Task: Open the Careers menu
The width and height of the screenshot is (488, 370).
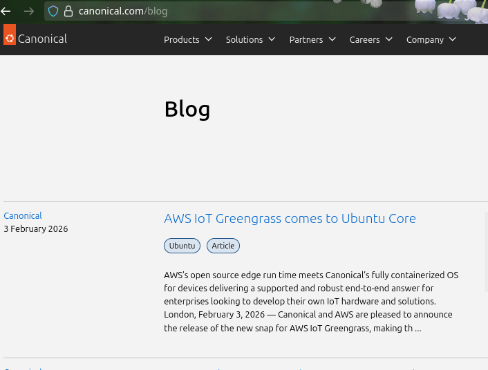Action: pyautogui.click(x=364, y=40)
